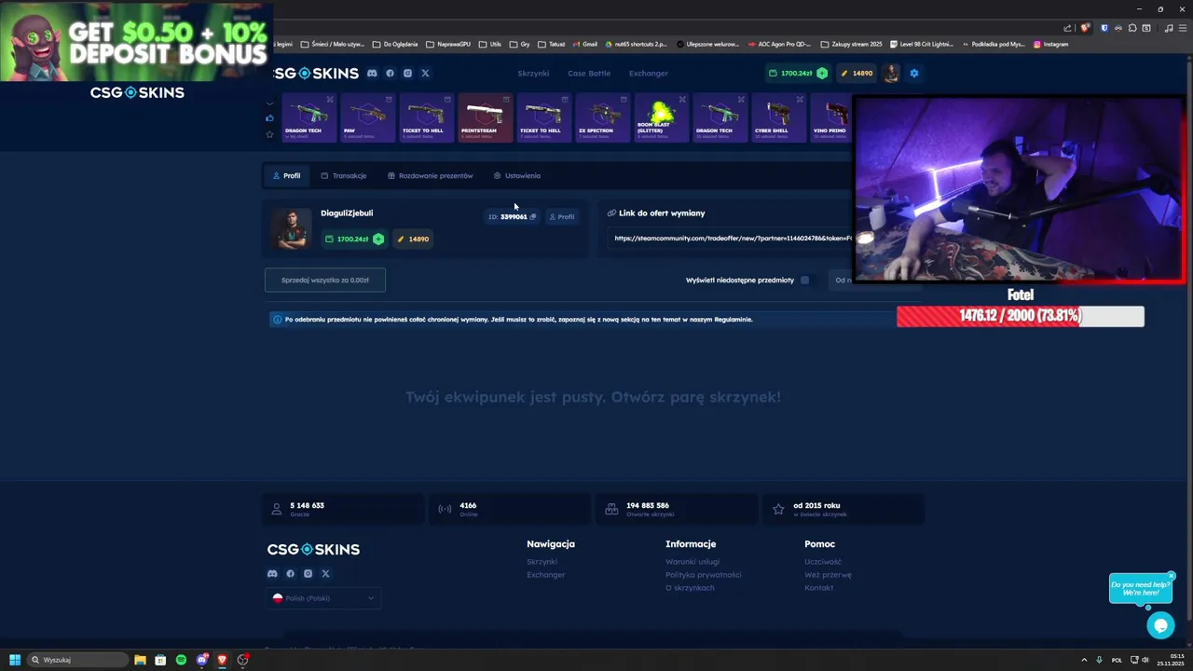Image resolution: width=1193 pixels, height=671 pixels.
Task: Switch to the Rozdawanie prezentów tab
Action: click(x=431, y=175)
